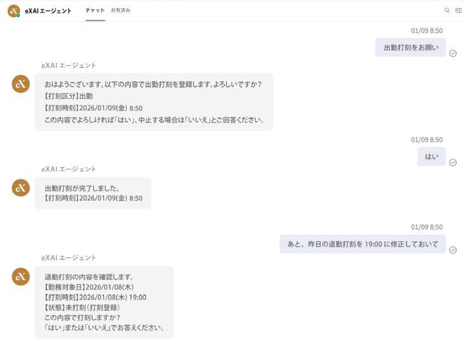
Task: Click sent checkmark beside the はい message
Action: point(453,162)
